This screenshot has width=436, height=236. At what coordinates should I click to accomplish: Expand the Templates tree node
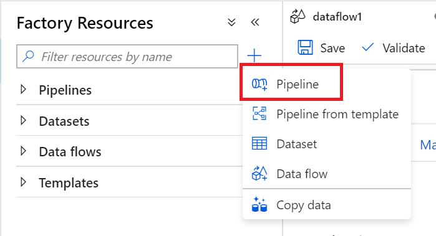23,182
